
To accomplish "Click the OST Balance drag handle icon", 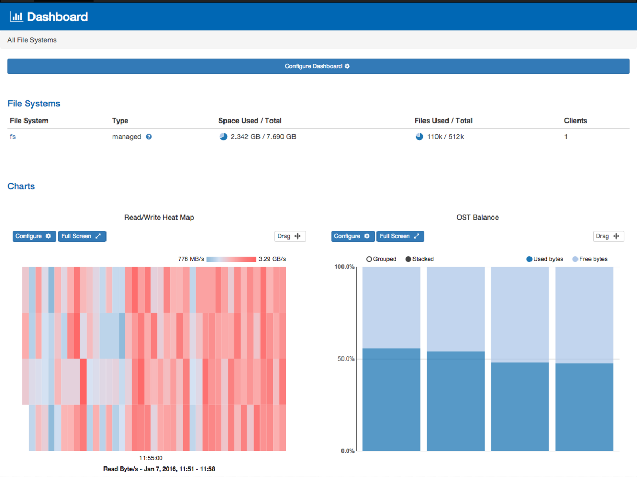I will pos(616,236).
